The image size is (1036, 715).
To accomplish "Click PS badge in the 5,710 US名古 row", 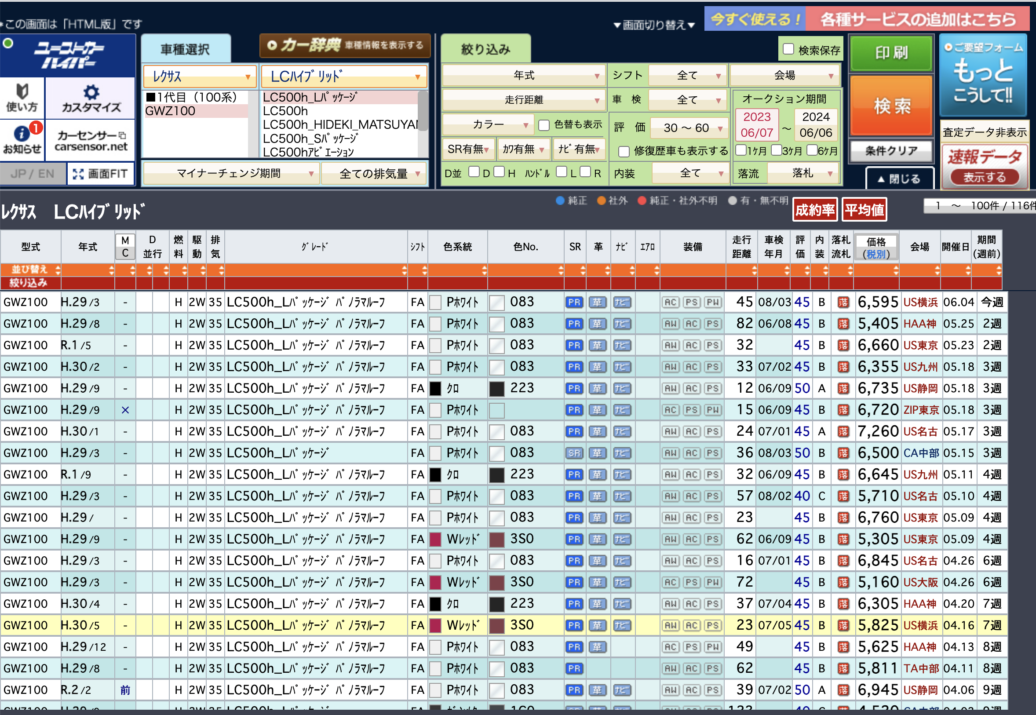I will point(713,496).
